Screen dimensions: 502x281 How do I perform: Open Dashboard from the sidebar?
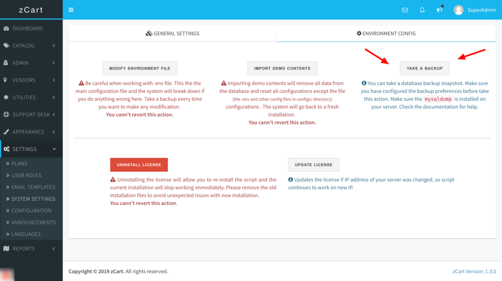click(x=27, y=28)
